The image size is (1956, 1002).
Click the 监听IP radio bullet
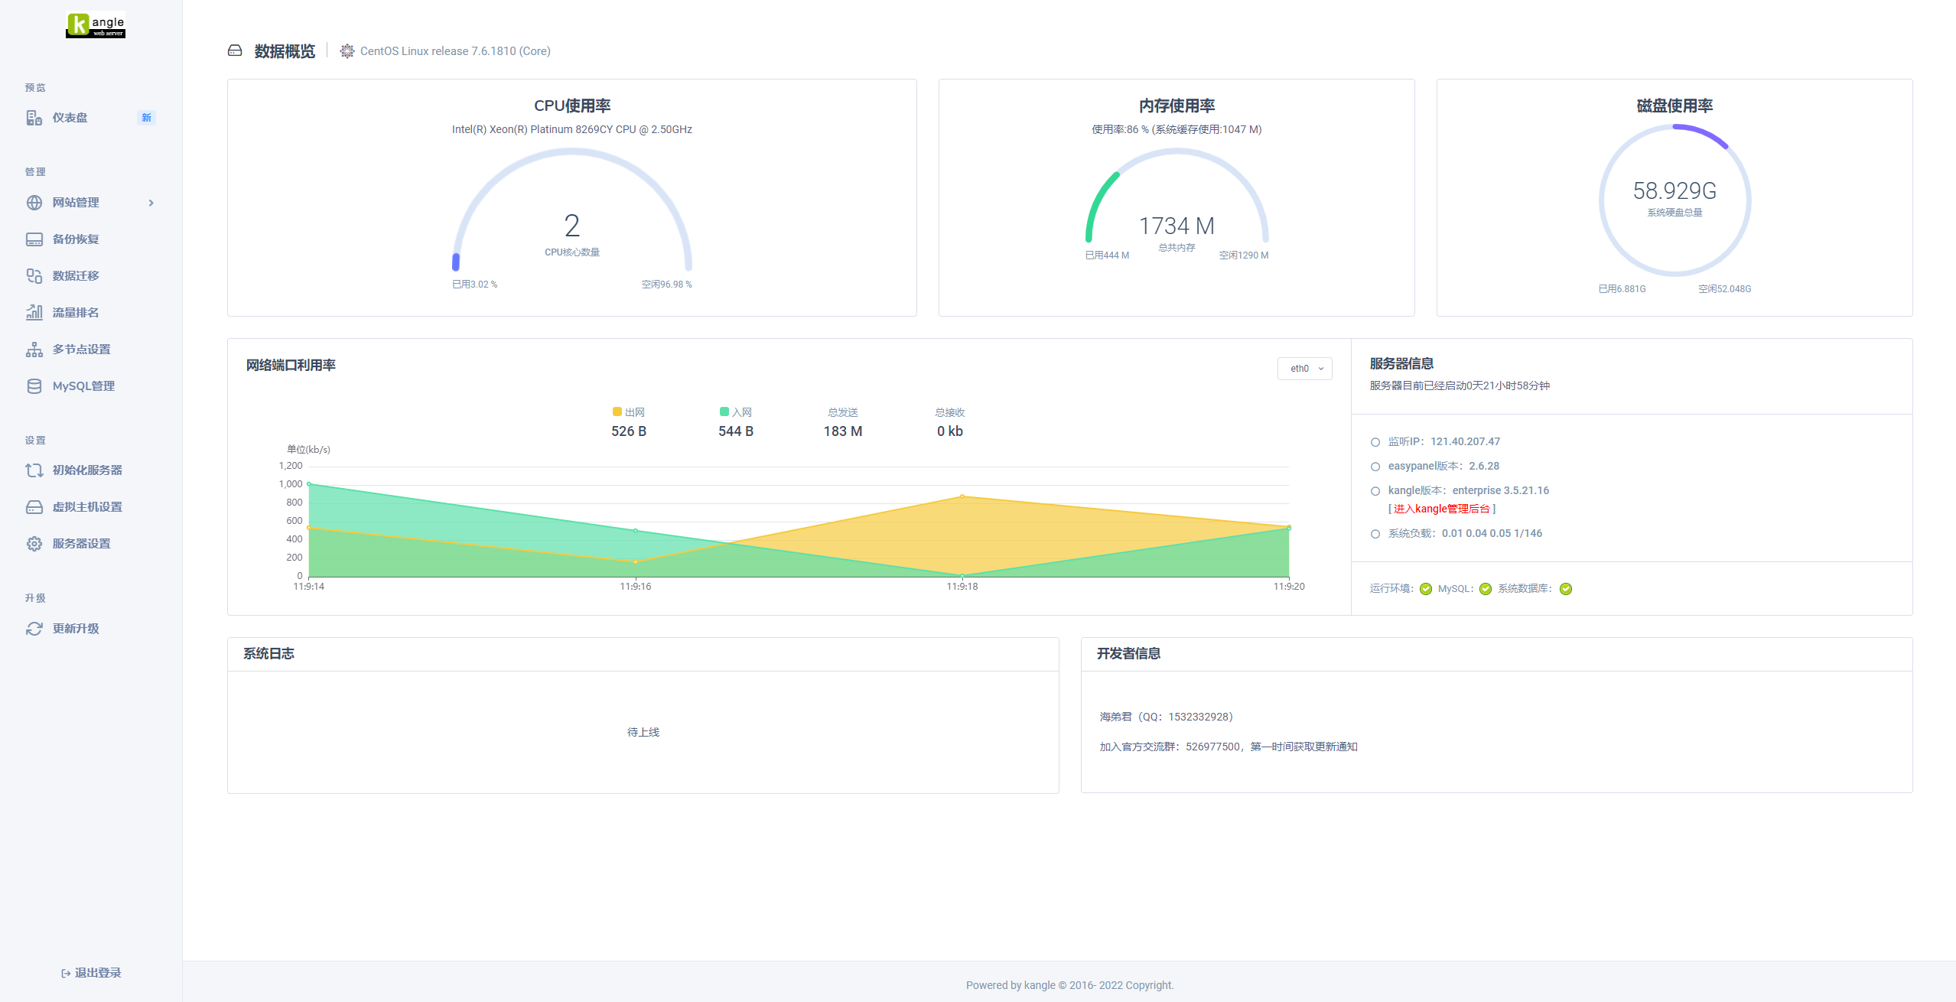[1375, 442]
